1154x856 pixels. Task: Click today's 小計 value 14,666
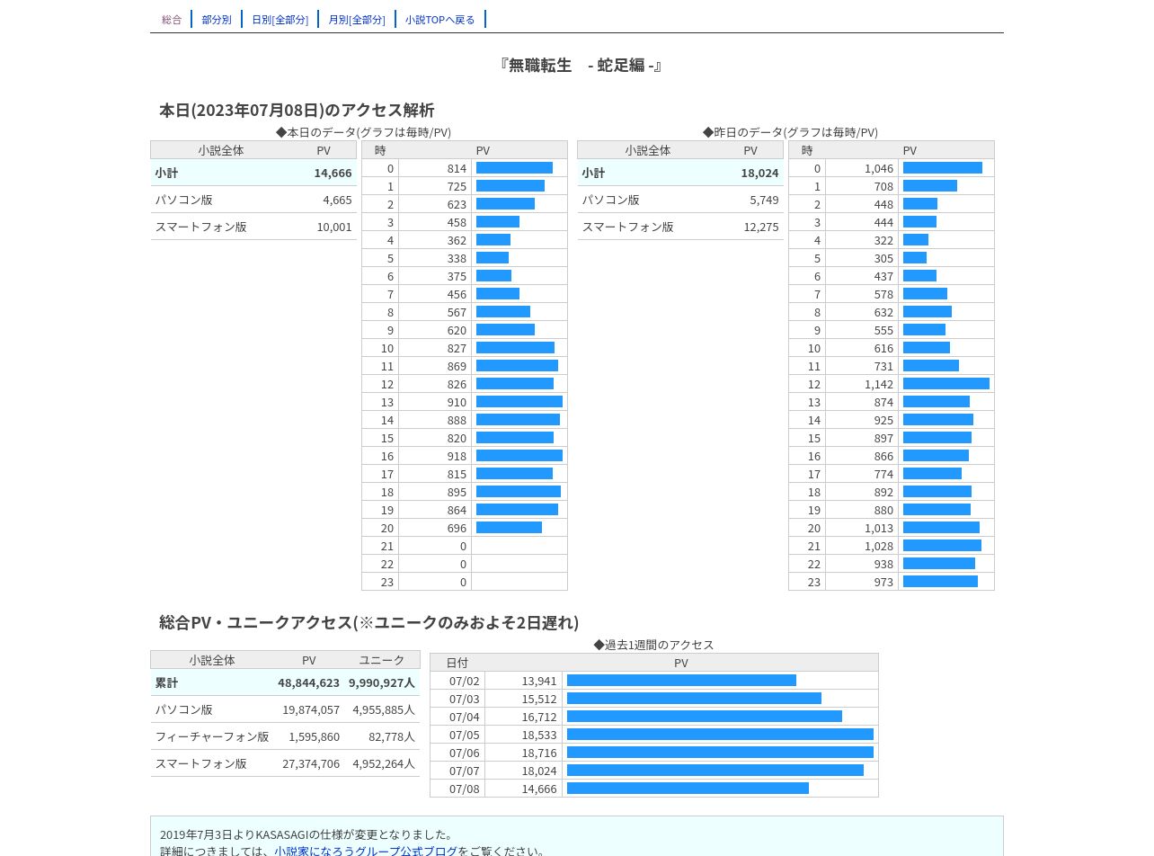tap(333, 173)
